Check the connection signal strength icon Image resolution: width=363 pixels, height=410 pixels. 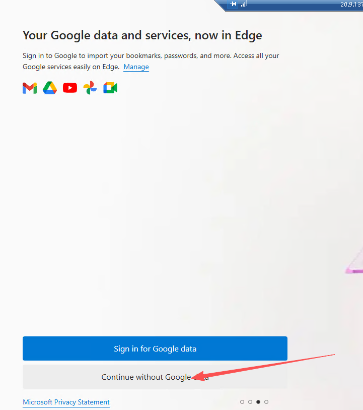coord(244,4)
